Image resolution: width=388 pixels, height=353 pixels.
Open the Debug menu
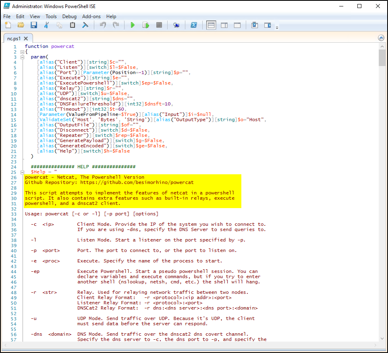point(69,17)
